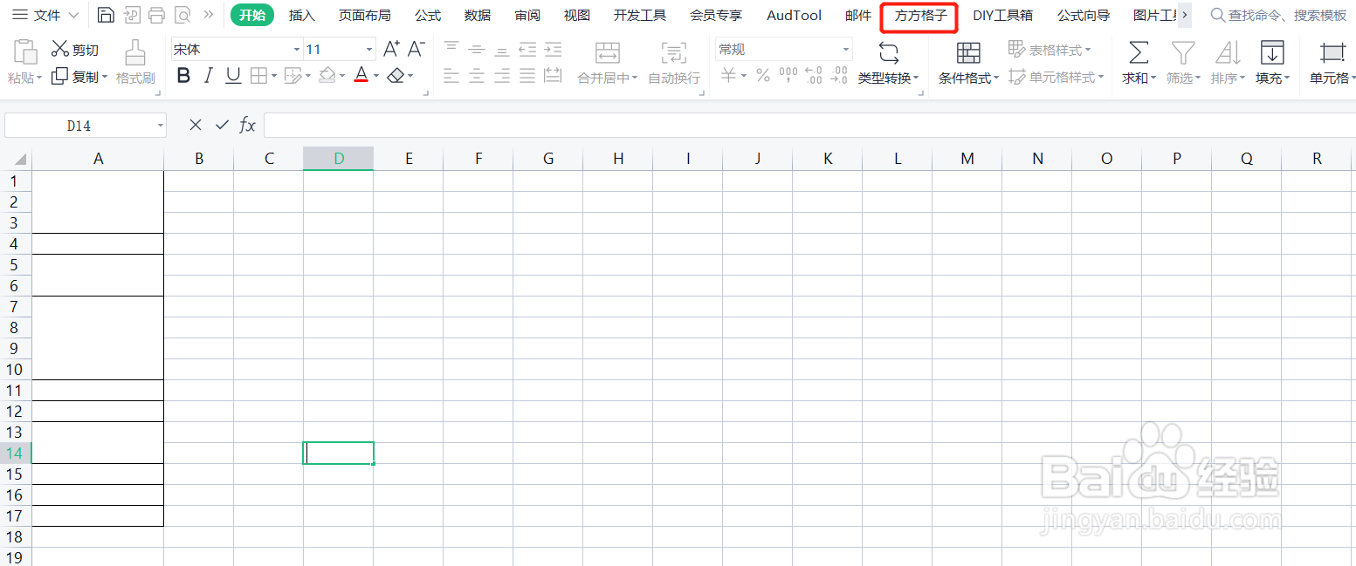The width and height of the screenshot is (1356, 566).
Task: Confirm entry with checkmark button
Action: tap(222, 126)
